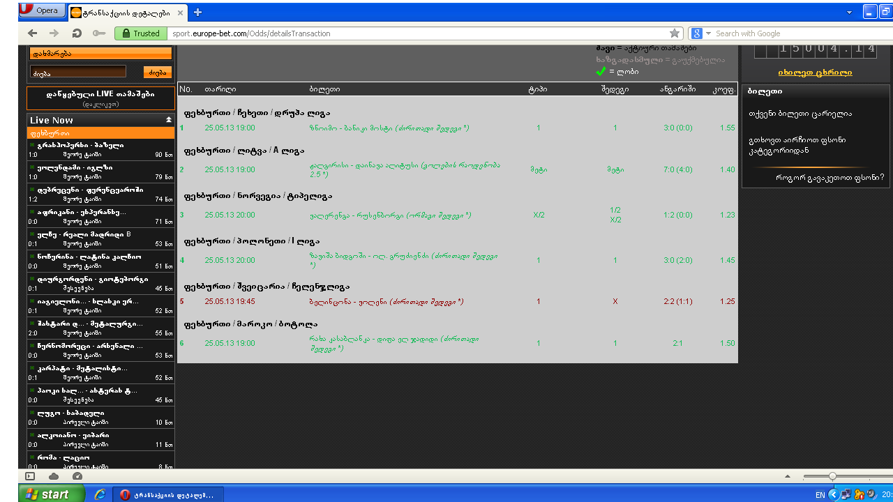Open the Opera main menu button
This screenshot has height=502, width=893.
[x=42, y=10]
